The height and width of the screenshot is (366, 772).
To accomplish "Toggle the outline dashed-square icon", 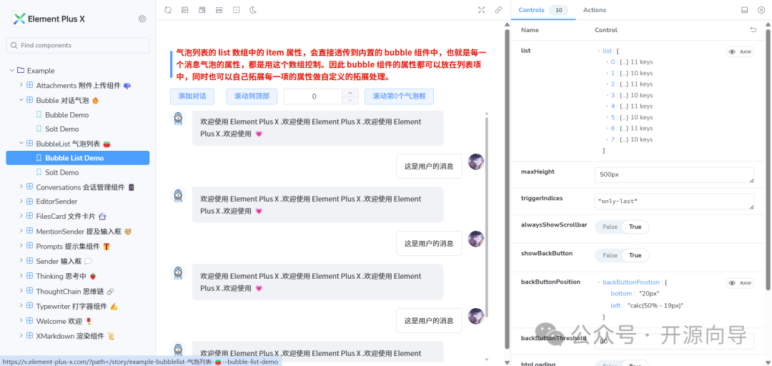I will (x=237, y=10).
